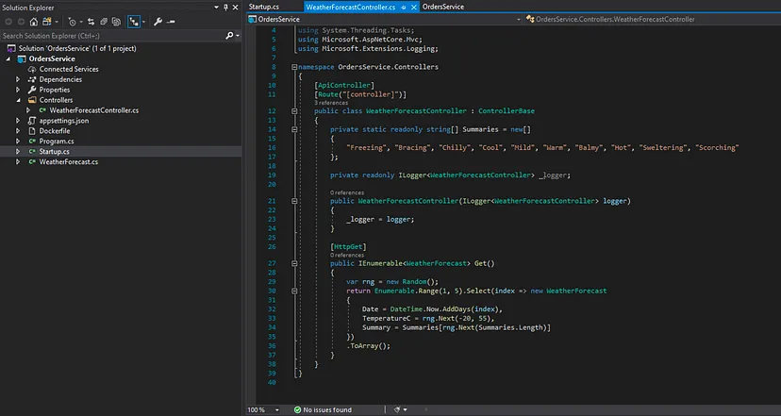781x416 pixels.
Task: Open dropdown next to solutions and folders icon
Action: pos(57,22)
